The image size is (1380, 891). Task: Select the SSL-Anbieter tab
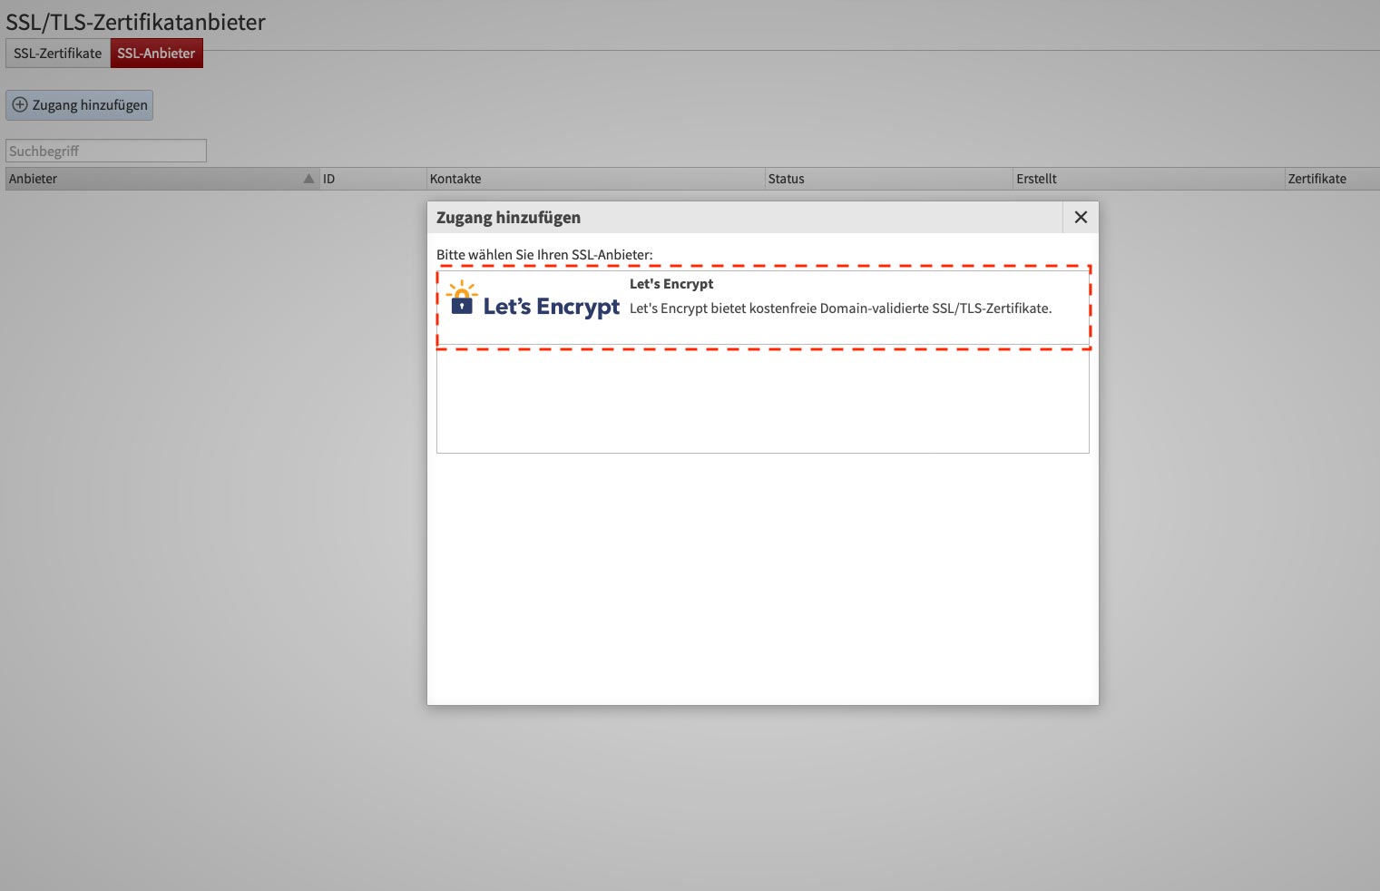click(x=156, y=54)
